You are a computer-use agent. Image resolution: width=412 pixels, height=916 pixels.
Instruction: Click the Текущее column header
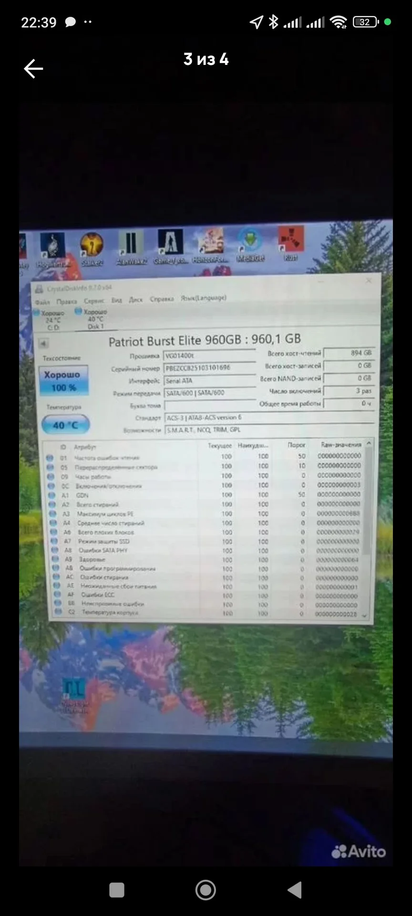(x=220, y=446)
